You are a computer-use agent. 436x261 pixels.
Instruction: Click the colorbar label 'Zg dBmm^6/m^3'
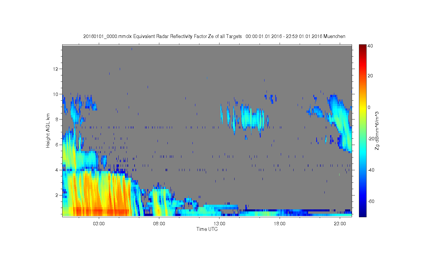pyautogui.click(x=377, y=130)
